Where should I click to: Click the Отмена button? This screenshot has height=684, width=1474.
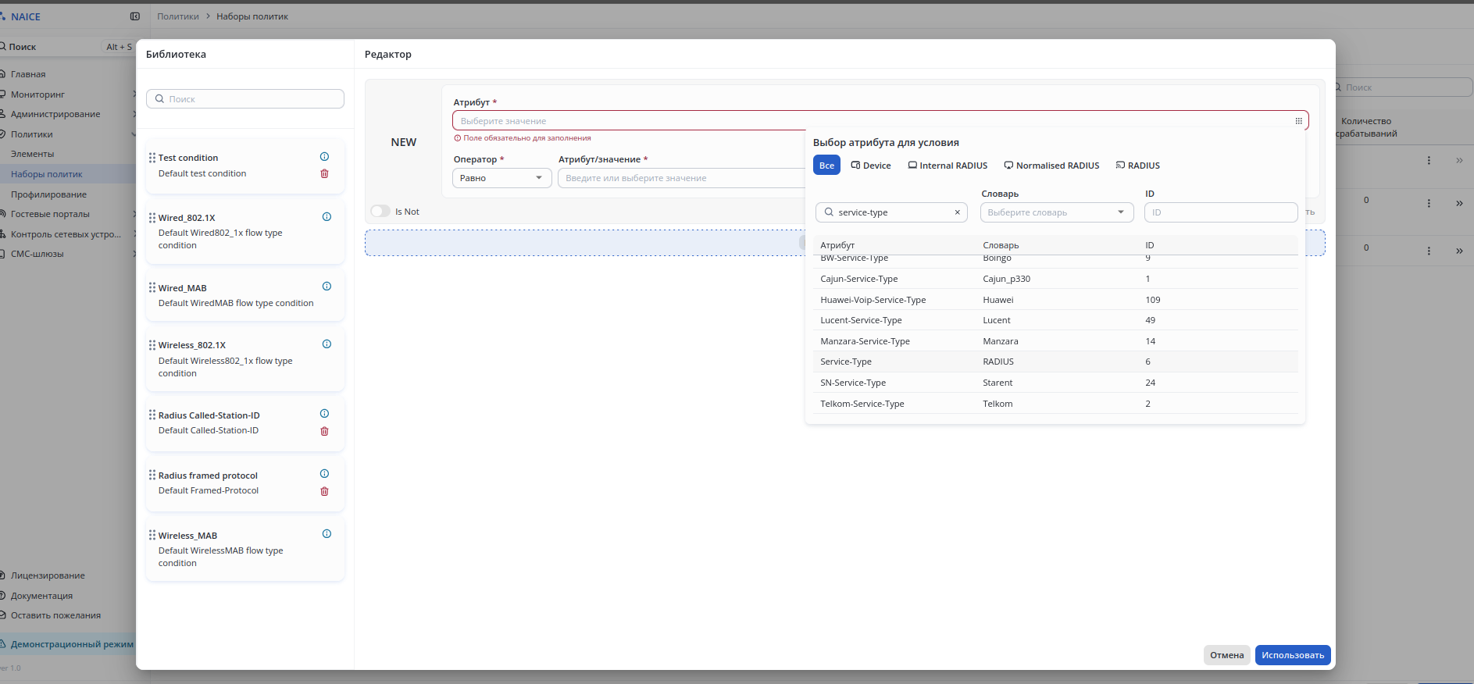click(x=1226, y=655)
